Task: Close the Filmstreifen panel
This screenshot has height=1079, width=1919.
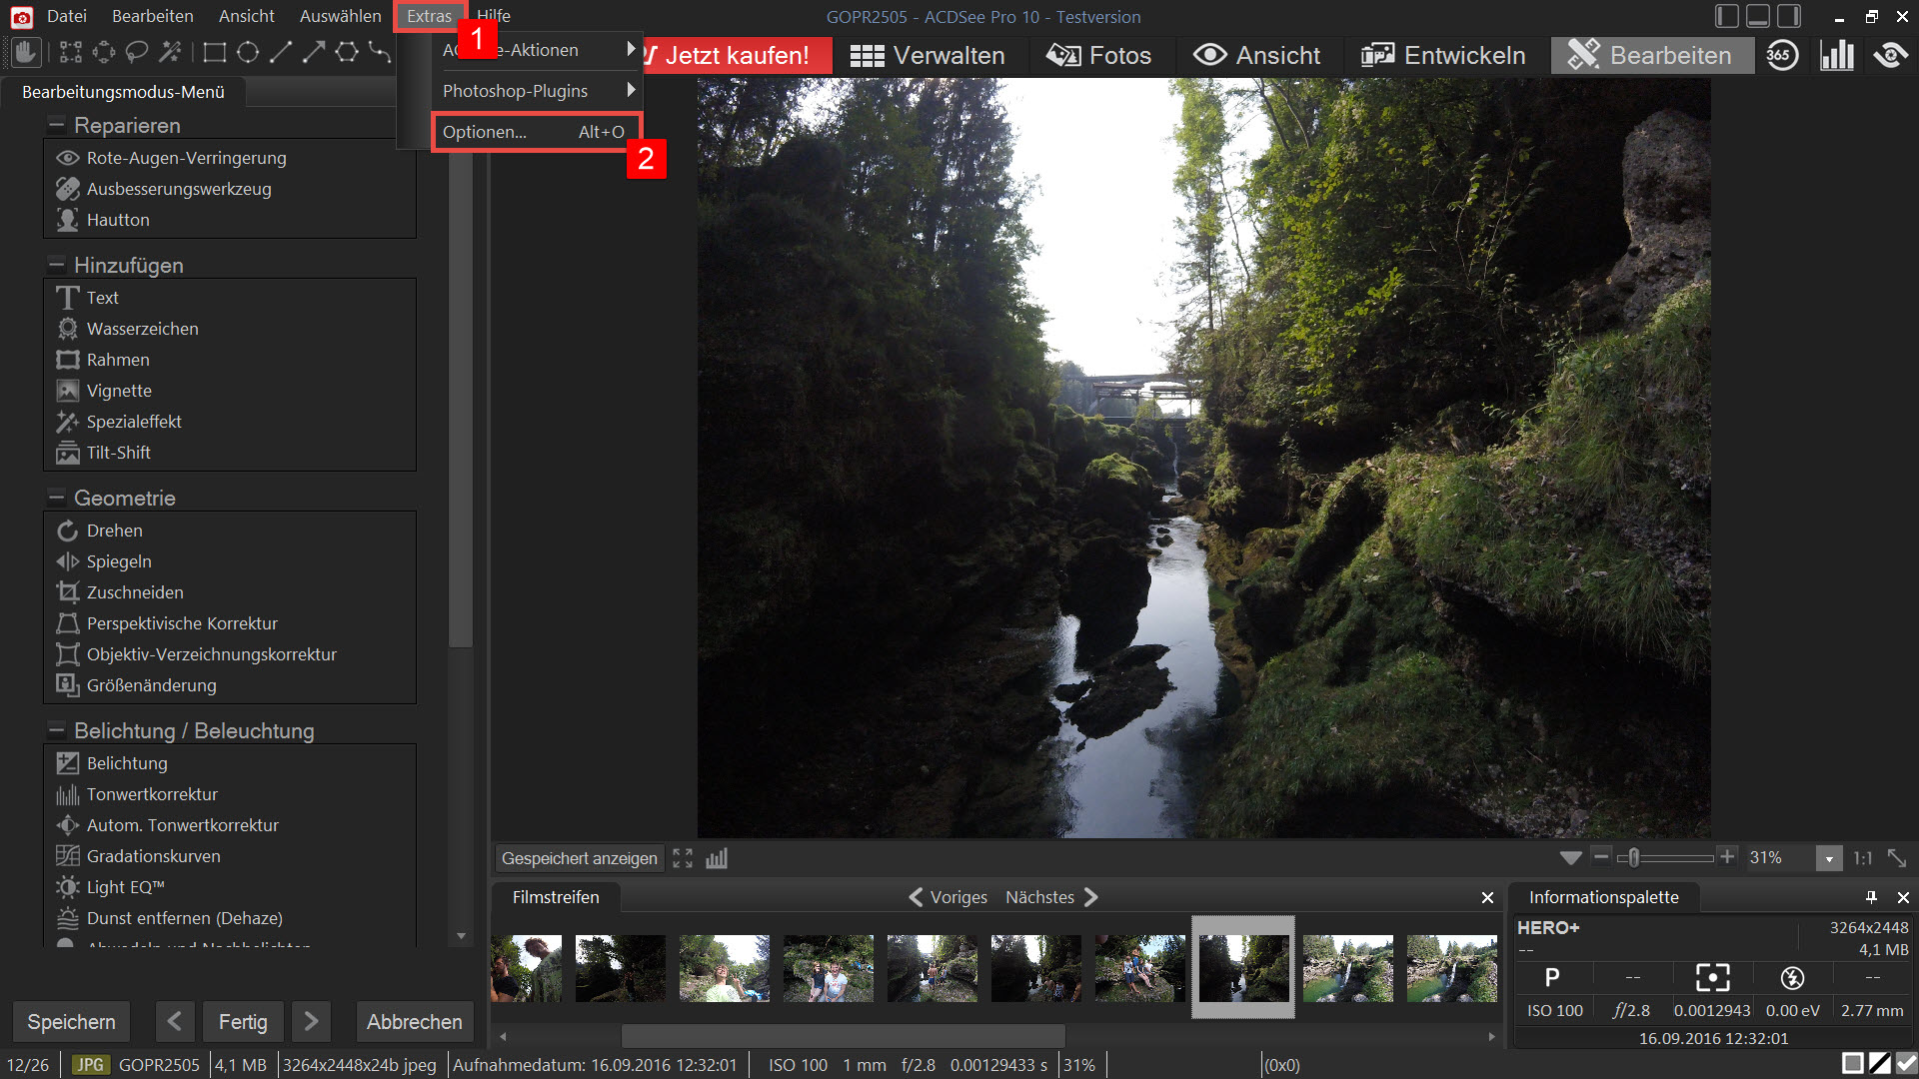Action: (x=1487, y=898)
